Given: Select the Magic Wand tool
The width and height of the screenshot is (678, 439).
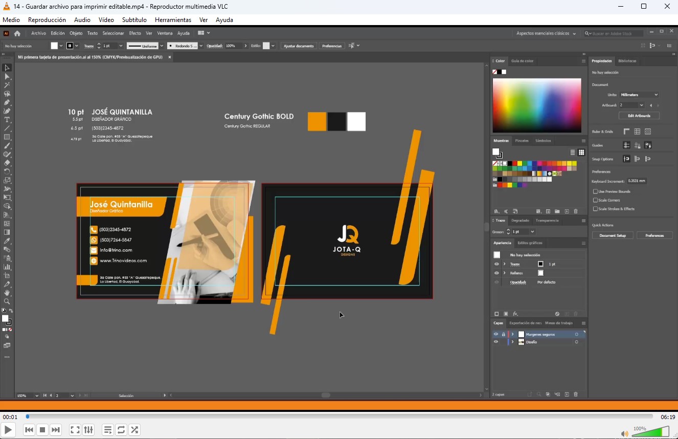Looking at the screenshot, I should tap(7, 85).
